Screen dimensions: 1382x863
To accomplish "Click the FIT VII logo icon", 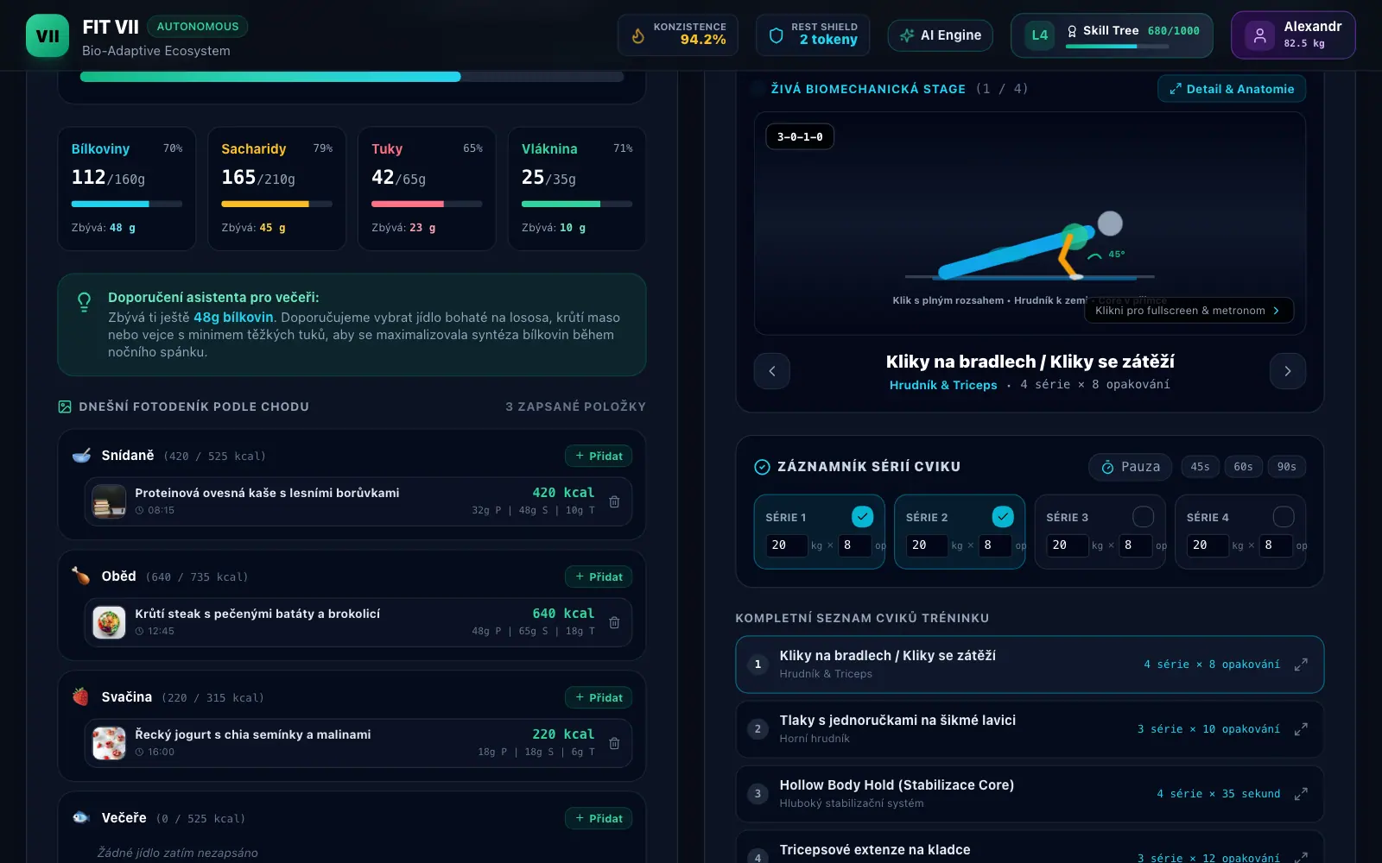I will [48, 36].
